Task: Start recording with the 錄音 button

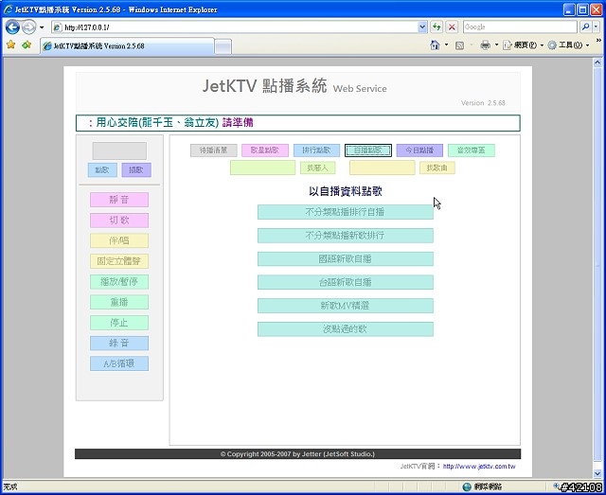Action: tap(119, 344)
